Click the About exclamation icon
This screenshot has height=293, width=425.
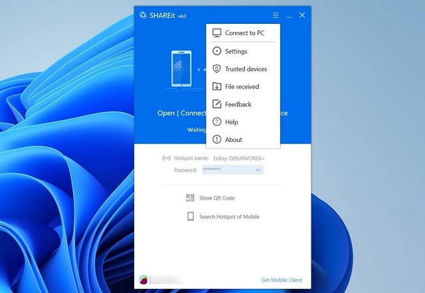click(x=216, y=140)
